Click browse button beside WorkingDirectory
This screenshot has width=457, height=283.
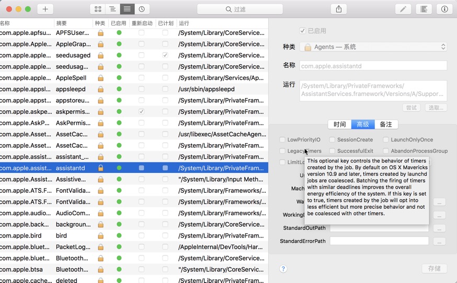[439, 215]
